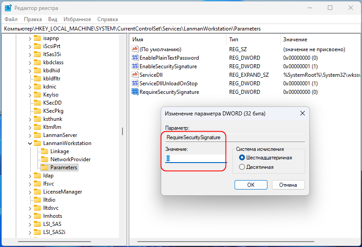The width and height of the screenshot is (362, 247).
Task: Click the tree pane horizontal scrollbar
Action: [x=54, y=242]
